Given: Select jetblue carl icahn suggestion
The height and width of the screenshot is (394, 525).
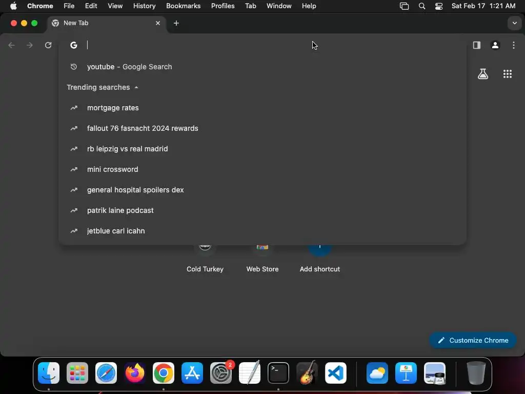Looking at the screenshot, I should (262, 231).
